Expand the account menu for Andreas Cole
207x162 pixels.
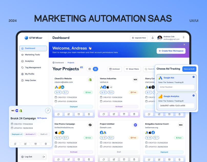coord(184,38)
